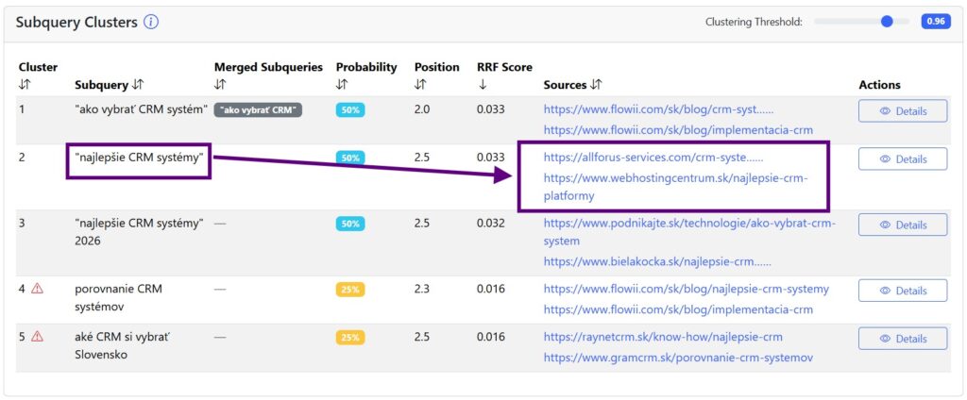
Task: Click the info icon beside Subquery Clusters
Action: point(151,23)
